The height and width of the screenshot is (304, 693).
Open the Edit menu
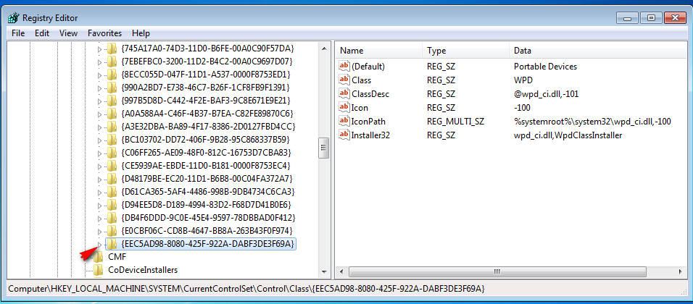pos(42,33)
